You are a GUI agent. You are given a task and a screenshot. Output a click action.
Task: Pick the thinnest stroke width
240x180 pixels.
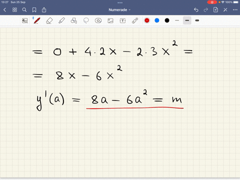pyautogui.click(x=177, y=20)
